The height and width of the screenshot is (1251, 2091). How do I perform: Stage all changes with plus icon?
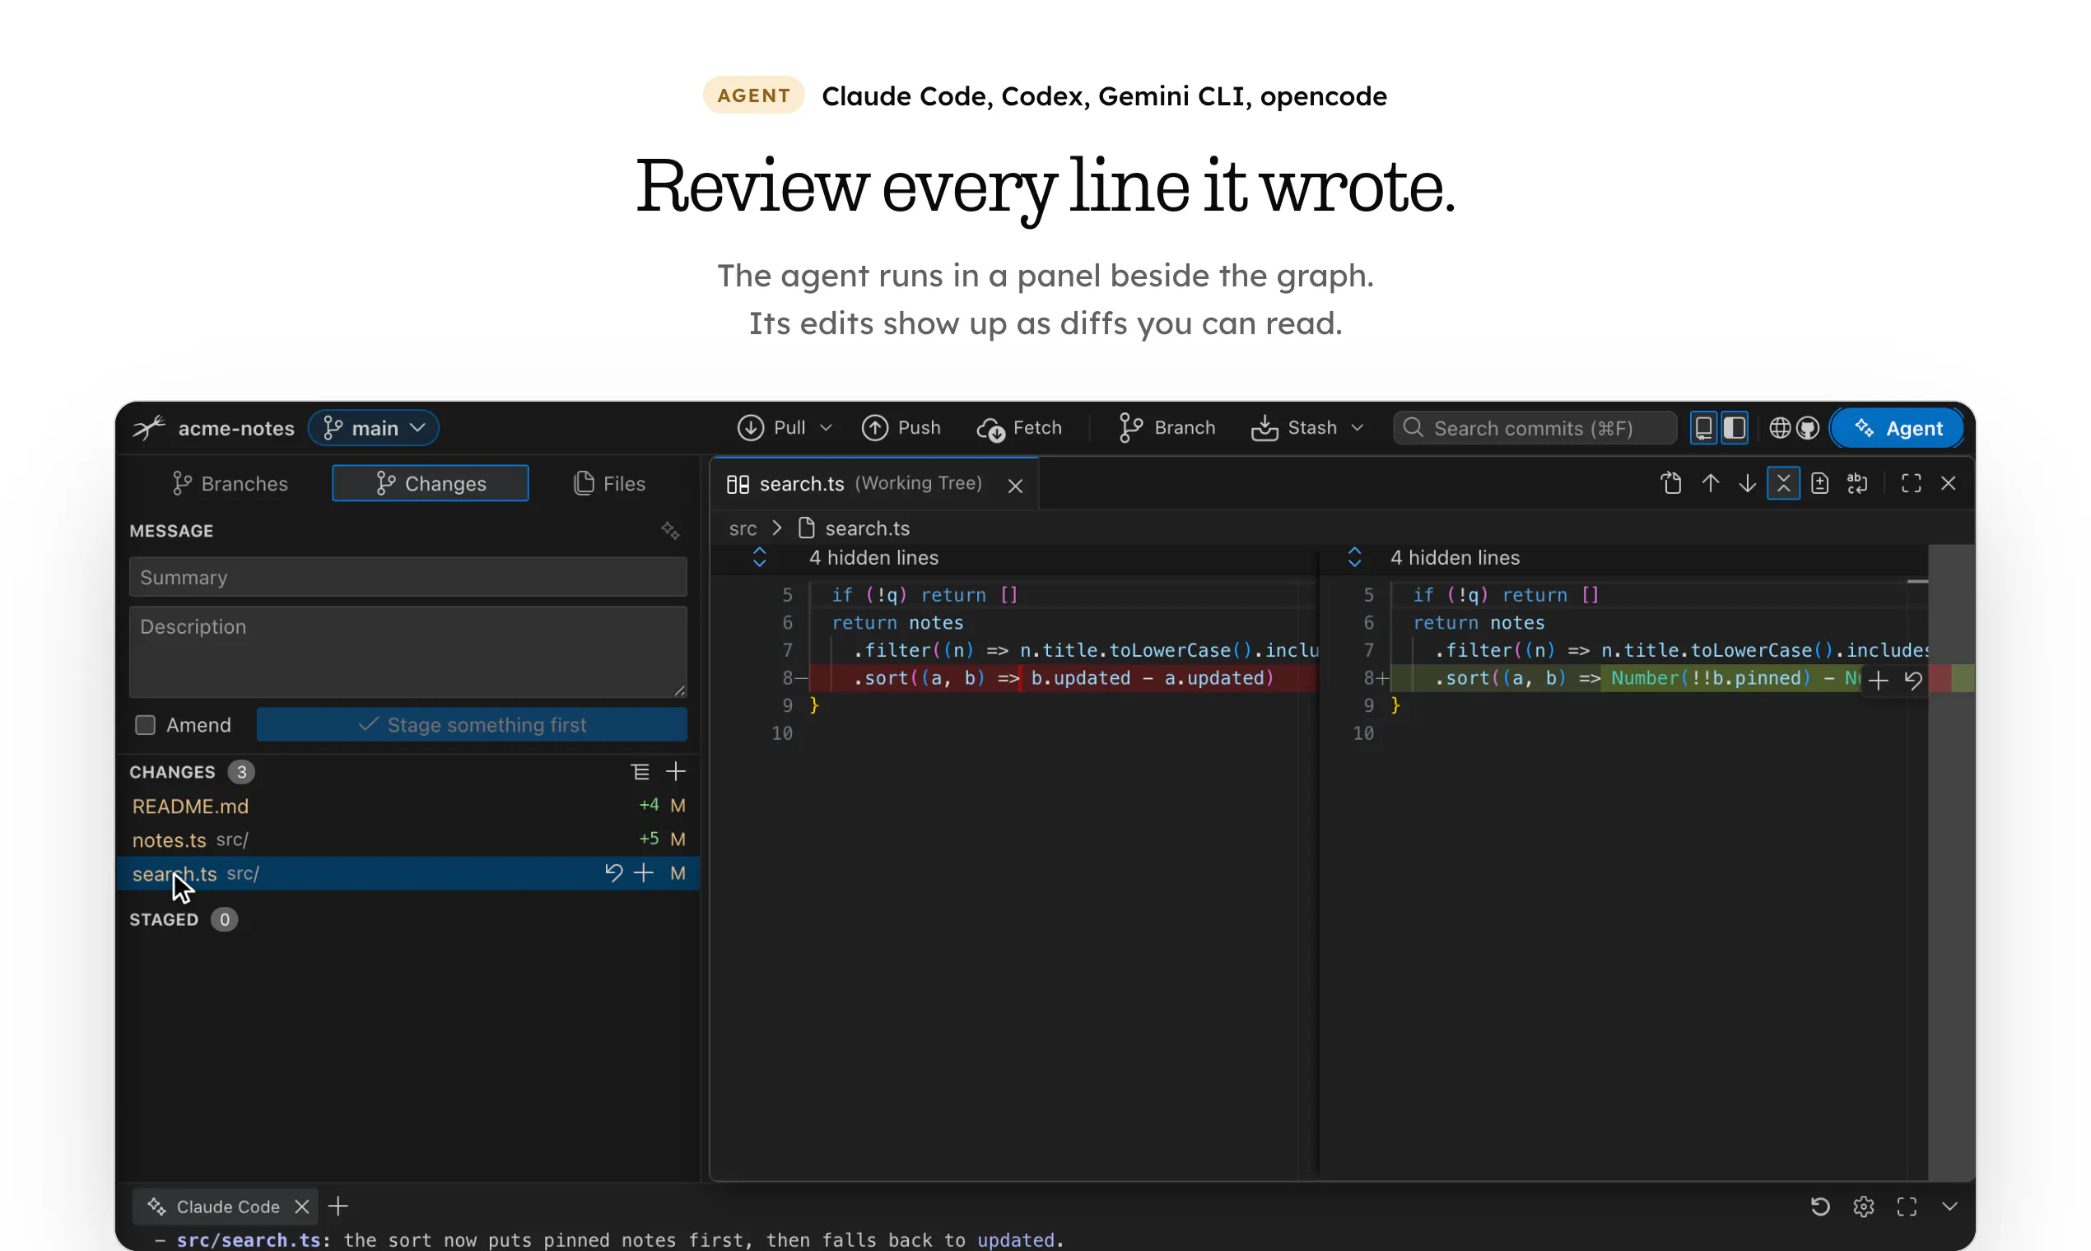click(675, 771)
